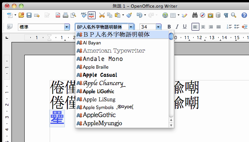The width and height of the screenshot is (249, 142).
Task: Open the Navigator compass icon
Action: pyautogui.click(x=202, y=15)
